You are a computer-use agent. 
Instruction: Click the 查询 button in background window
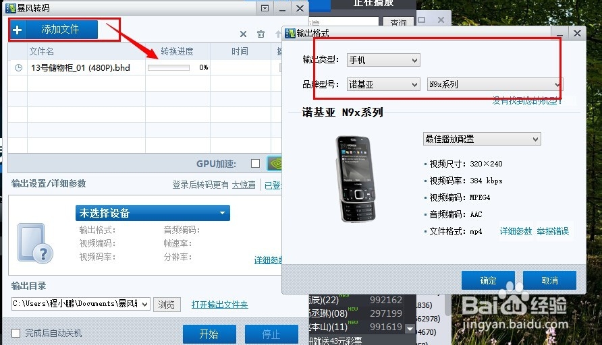[398, 23]
